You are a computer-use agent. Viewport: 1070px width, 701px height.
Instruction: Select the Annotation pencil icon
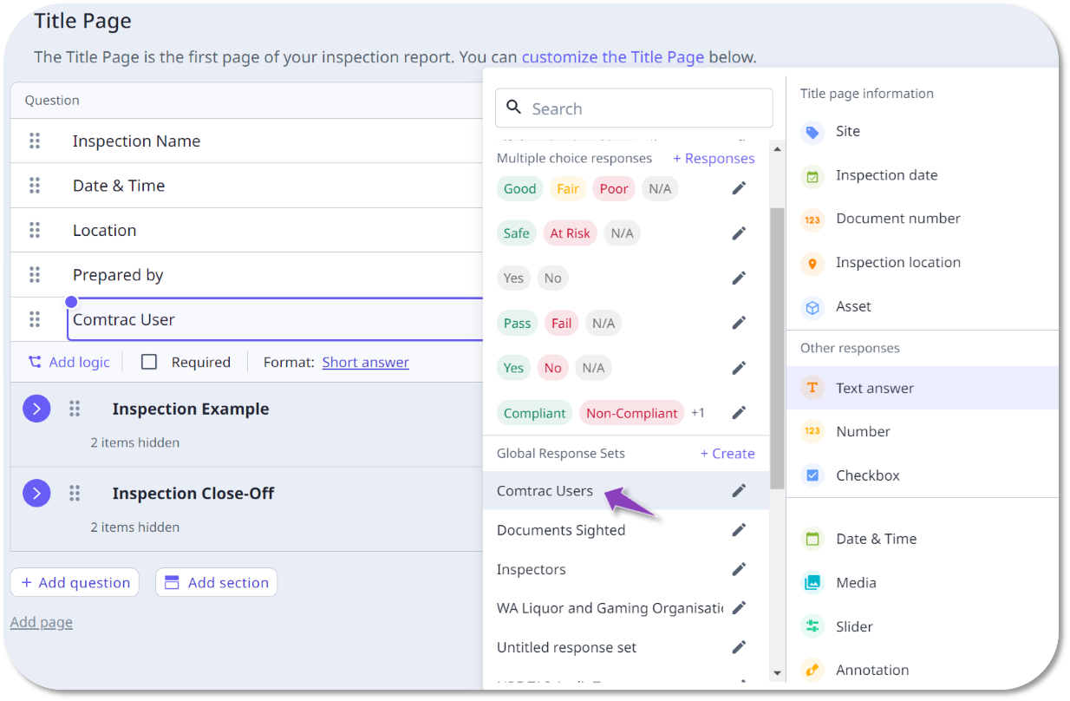(x=812, y=671)
